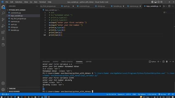
Task: Go to line via Ln 10, Col 14
Action: 111,94
